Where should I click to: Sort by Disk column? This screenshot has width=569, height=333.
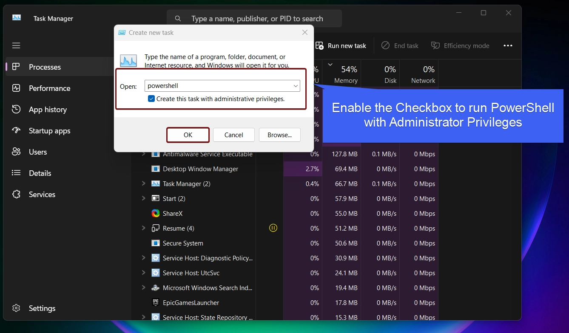(x=380, y=73)
